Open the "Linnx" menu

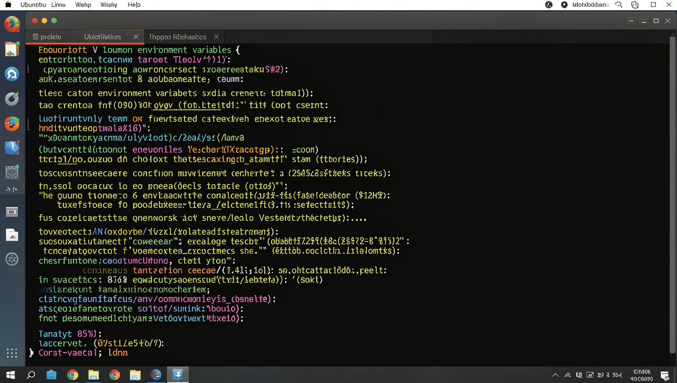click(x=58, y=5)
